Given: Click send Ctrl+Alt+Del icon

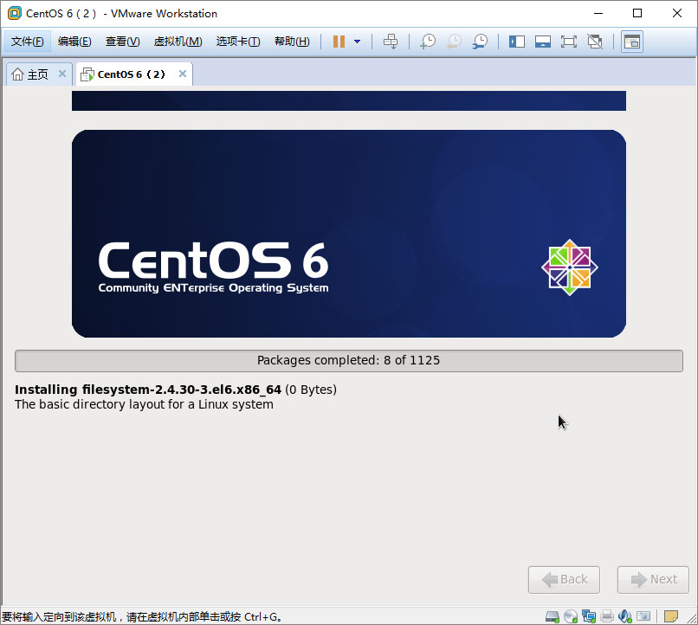Looking at the screenshot, I should click(391, 42).
